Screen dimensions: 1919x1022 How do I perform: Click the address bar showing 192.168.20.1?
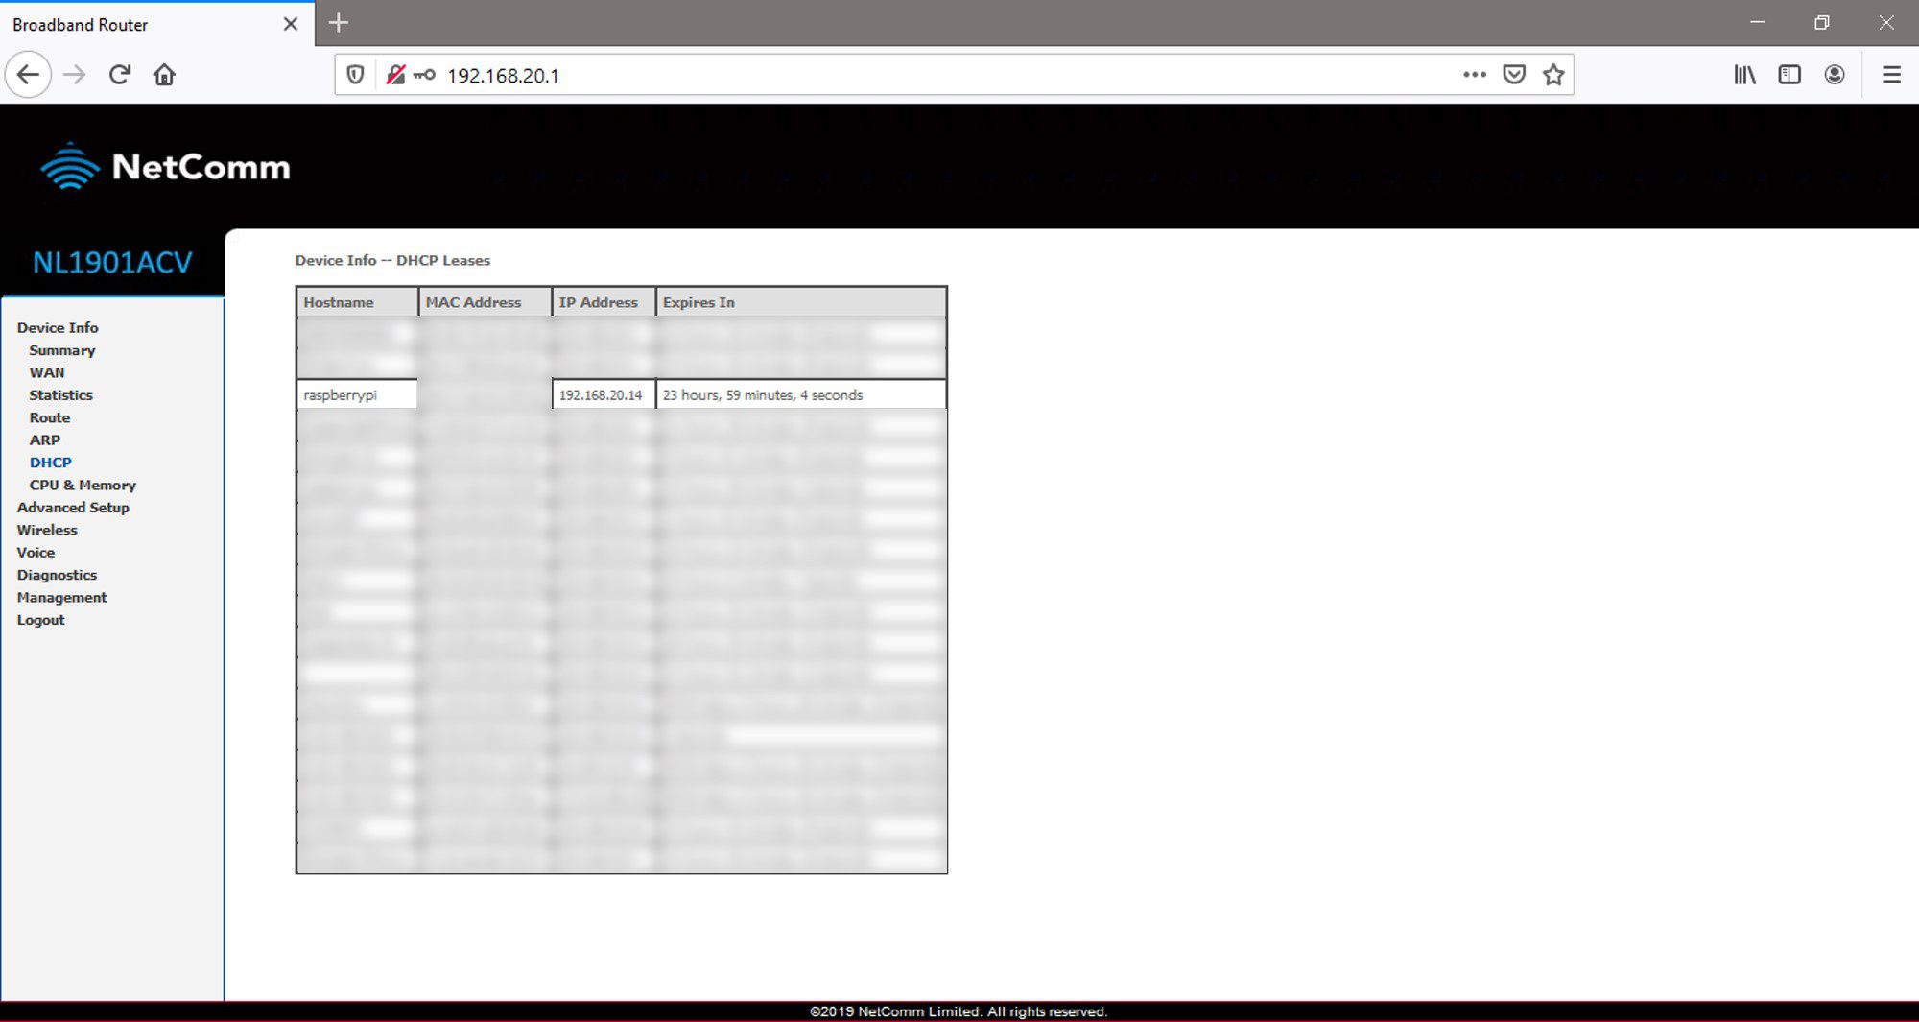[864, 75]
